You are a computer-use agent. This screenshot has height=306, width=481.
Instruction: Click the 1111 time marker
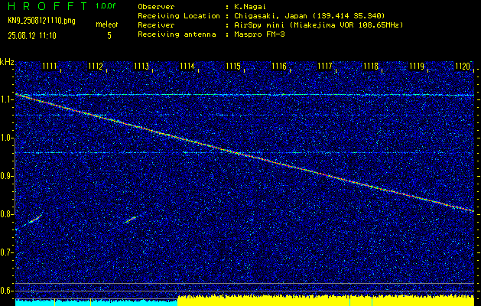pos(50,66)
